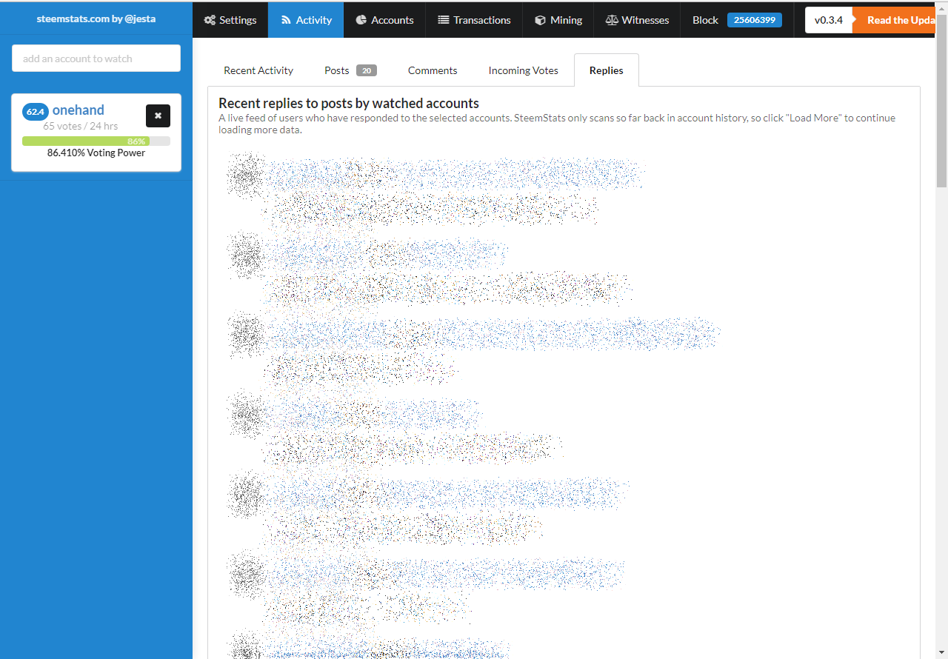Screen dimensions: 948x659
Task: Click the orange Read the Update button
Action: point(894,20)
